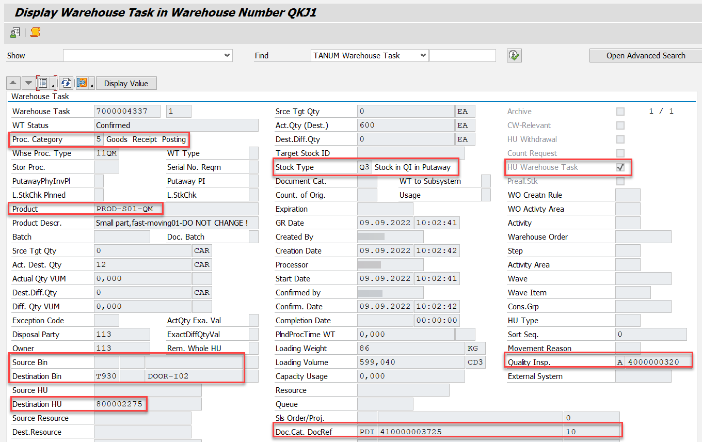Click the GR Date field 09.09.2022
Image resolution: width=702 pixels, height=442 pixels.
click(385, 223)
